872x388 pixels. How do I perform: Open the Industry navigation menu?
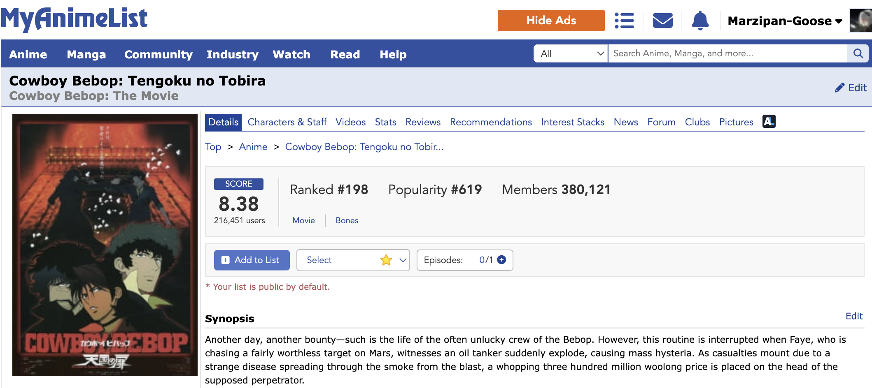233,54
